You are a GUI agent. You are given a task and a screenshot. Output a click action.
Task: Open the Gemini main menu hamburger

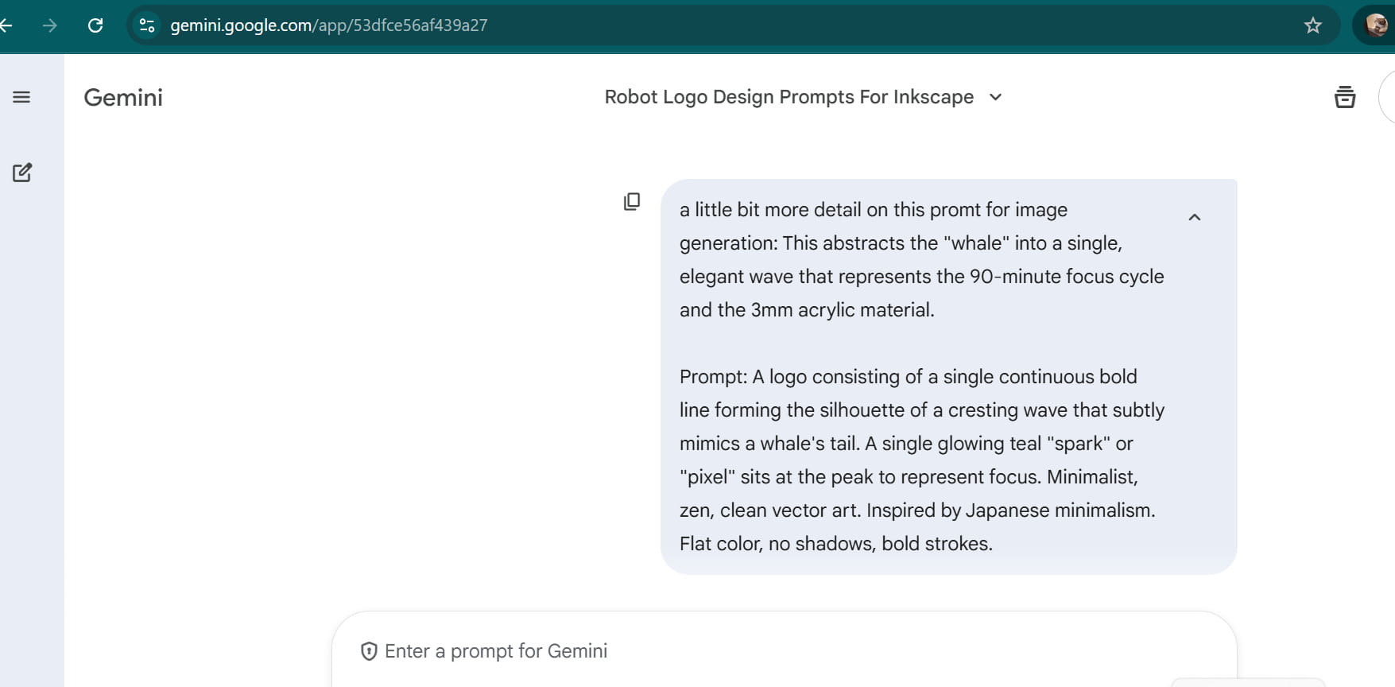click(x=21, y=97)
